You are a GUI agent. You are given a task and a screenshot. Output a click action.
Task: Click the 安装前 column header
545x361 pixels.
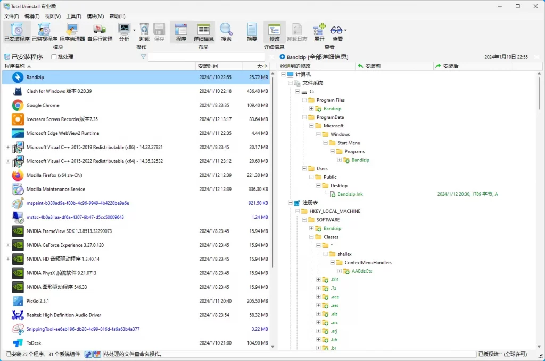(394, 66)
